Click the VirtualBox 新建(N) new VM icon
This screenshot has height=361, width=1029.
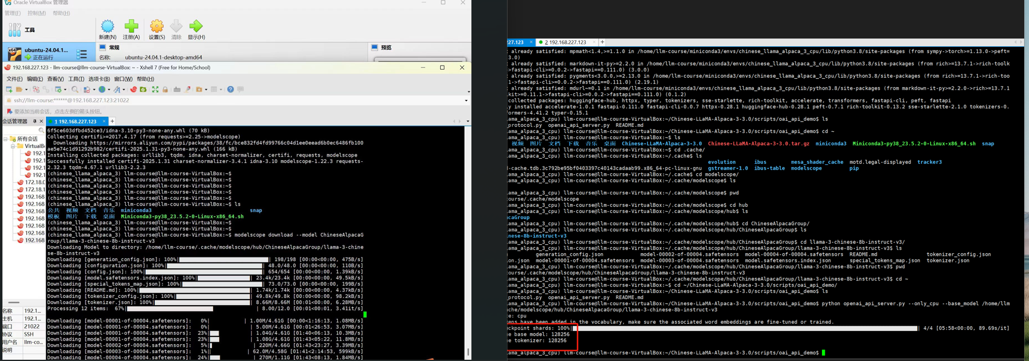[107, 27]
